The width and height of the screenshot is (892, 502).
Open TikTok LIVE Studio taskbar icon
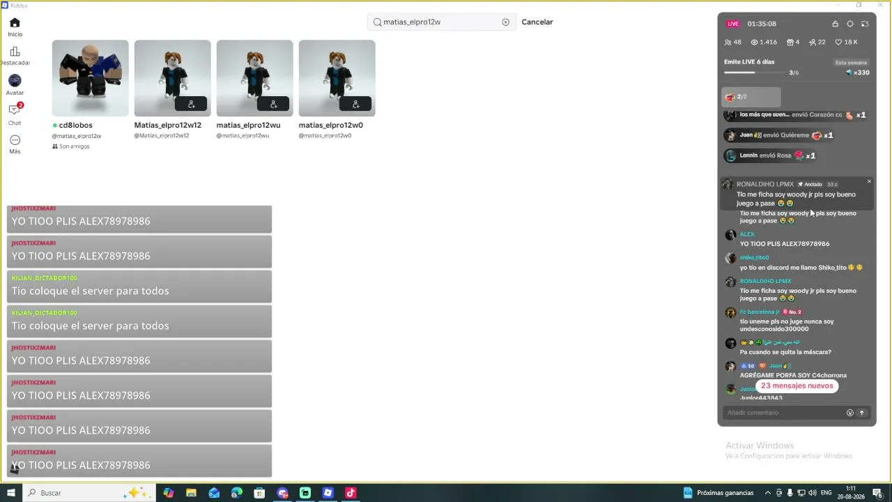click(x=351, y=493)
